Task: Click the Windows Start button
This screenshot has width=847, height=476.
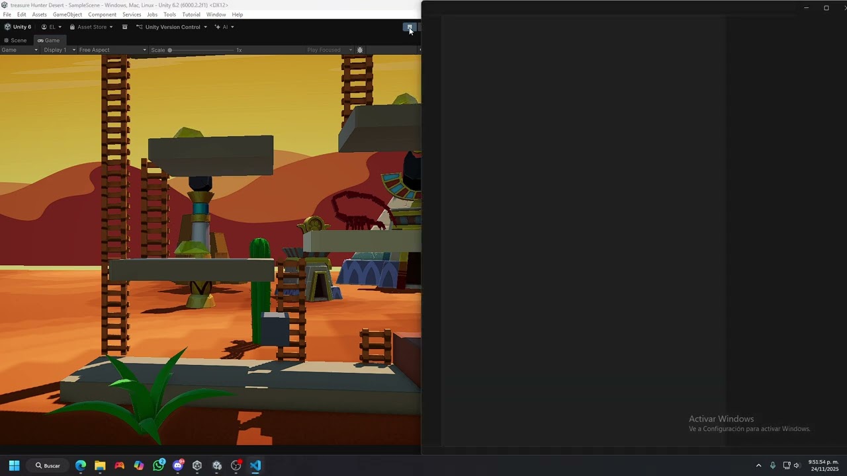Action: pos(14,465)
